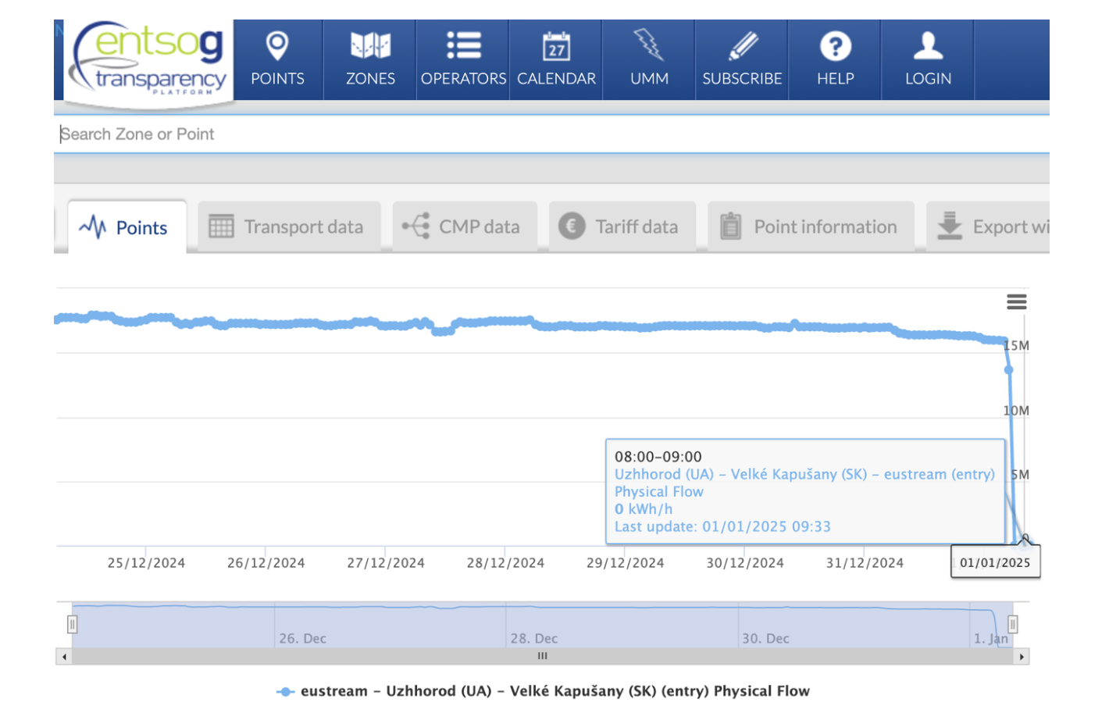Open the Tariff data tab
The height and width of the screenshot is (706, 1109).
(622, 227)
